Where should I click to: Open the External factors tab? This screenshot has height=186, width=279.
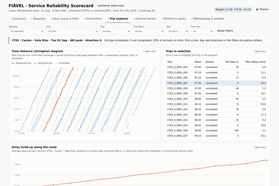pos(145,19)
